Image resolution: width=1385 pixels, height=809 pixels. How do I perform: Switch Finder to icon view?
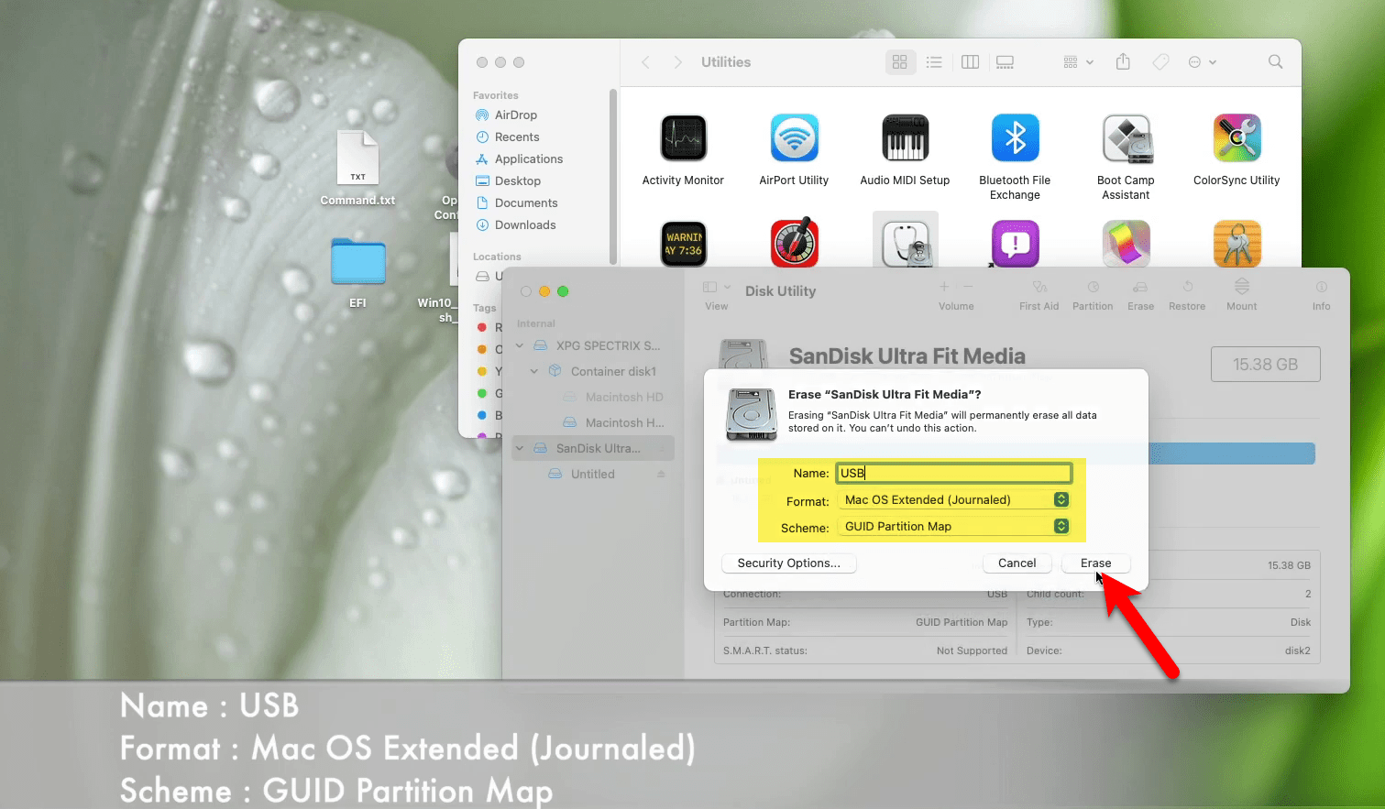[x=900, y=62]
